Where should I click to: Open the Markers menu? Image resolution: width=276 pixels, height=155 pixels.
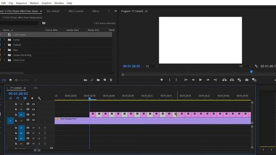34,3
